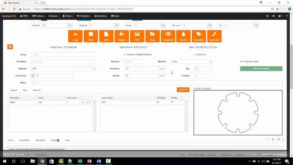Open the Production menu
Viewport: 293px width, 165px height.
pyautogui.click(x=83, y=16)
